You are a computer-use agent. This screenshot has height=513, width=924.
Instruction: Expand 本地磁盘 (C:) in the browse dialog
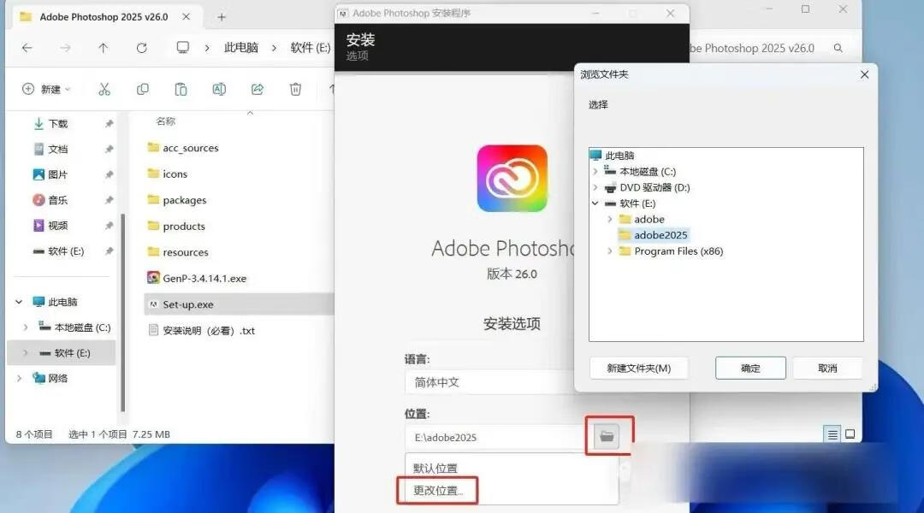[x=597, y=171]
